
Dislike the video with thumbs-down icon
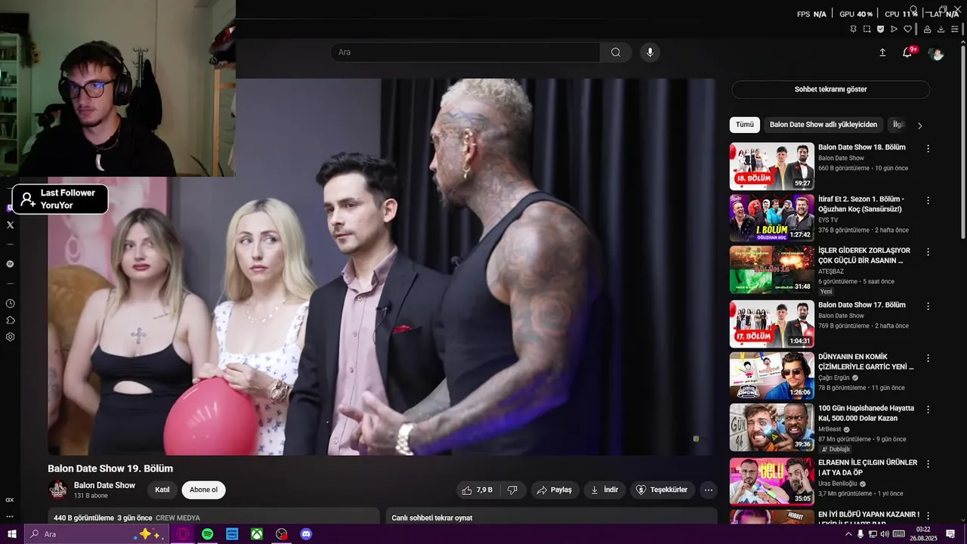coord(512,490)
